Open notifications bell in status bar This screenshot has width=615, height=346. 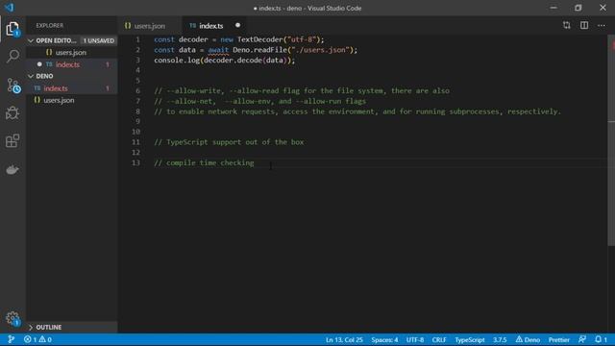pyautogui.click(x=601, y=339)
